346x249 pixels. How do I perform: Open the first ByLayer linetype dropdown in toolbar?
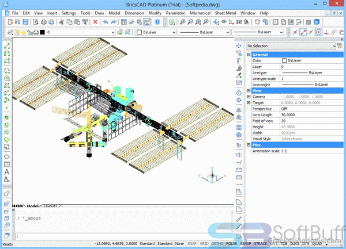(228, 32)
